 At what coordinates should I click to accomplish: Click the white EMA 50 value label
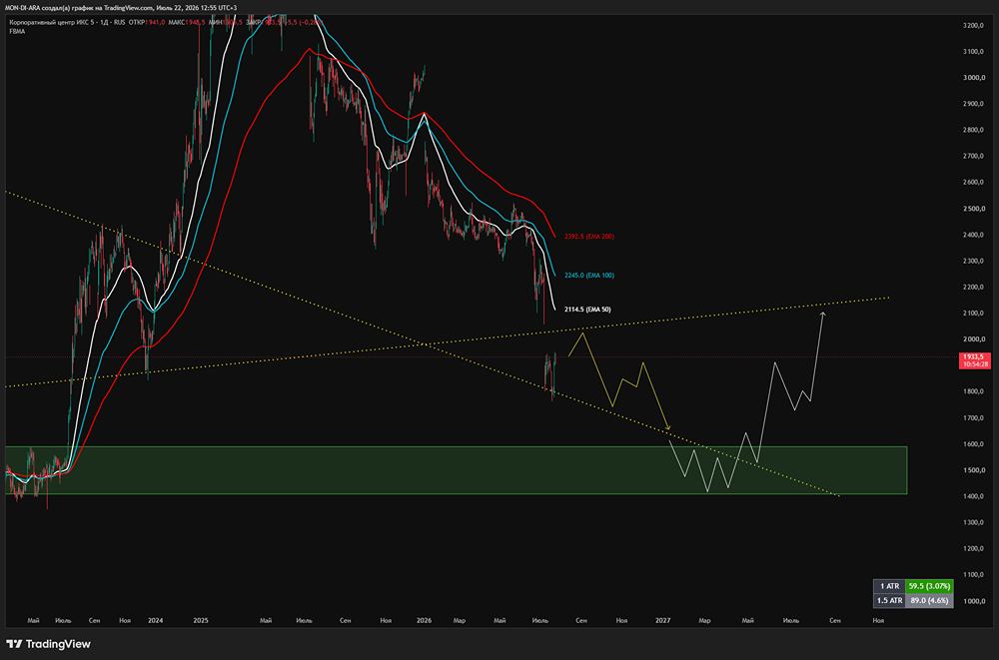coord(587,310)
